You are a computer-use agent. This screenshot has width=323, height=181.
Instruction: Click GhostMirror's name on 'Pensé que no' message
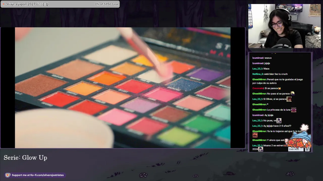259,79
